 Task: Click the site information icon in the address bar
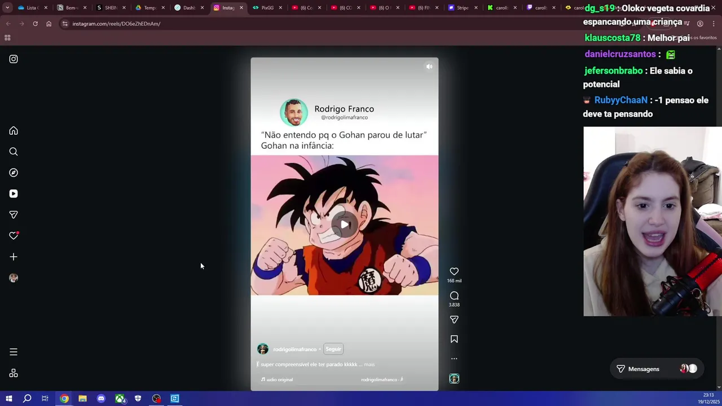click(65, 24)
